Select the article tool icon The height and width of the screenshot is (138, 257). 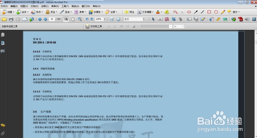click(167, 19)
